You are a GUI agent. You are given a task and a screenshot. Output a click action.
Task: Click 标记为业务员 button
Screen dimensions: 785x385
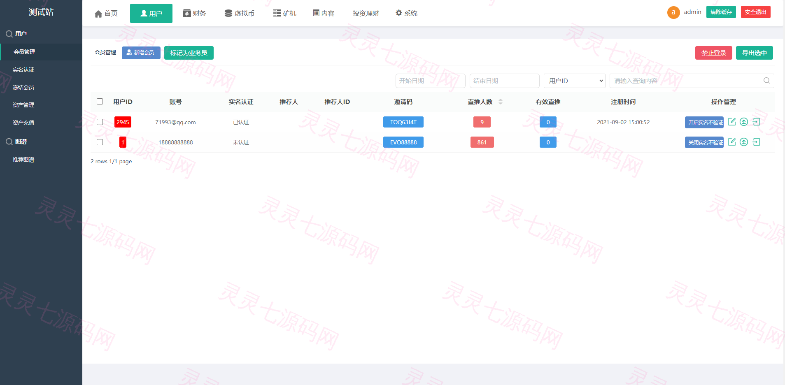click(189, 53)
